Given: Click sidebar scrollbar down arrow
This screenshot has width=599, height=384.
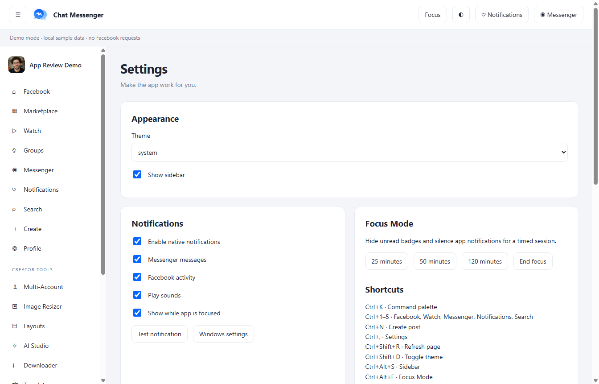Looking at the screenshot, I should (x=103, y=380).
